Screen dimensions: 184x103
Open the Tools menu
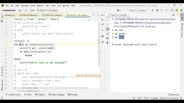point(53,5)
